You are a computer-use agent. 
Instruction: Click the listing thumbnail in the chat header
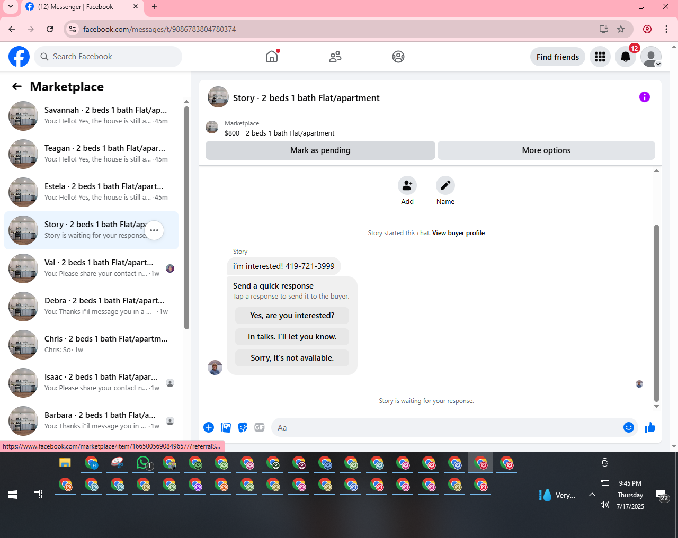(218, 97)
